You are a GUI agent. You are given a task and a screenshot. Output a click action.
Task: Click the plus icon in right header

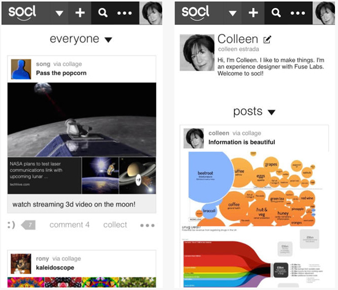[x=253, y=13]
